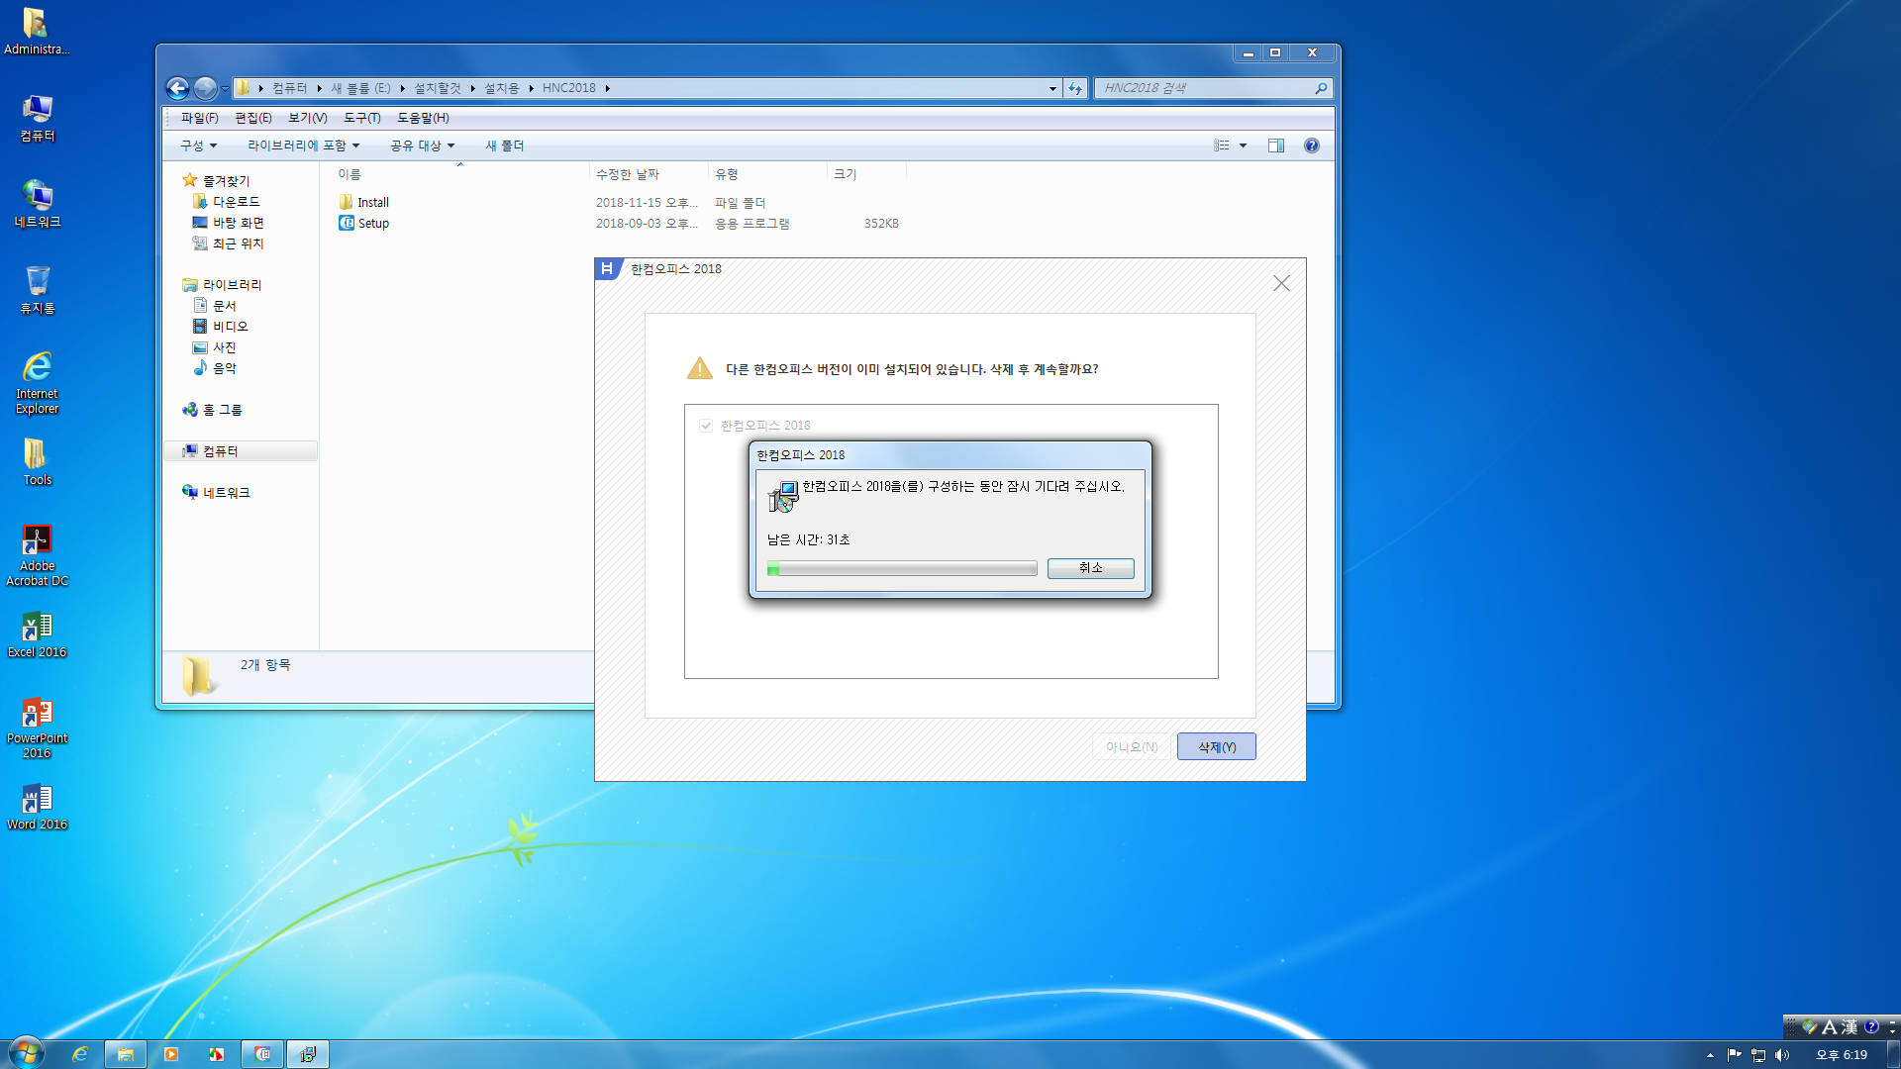Click the 삭제(Y) button
The height and width of the screenshot is (1069, 1901).
tap(1216, 746)
